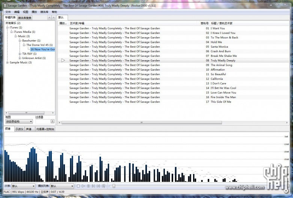Open the 次序 playback order dropdown

coord(23,186)
